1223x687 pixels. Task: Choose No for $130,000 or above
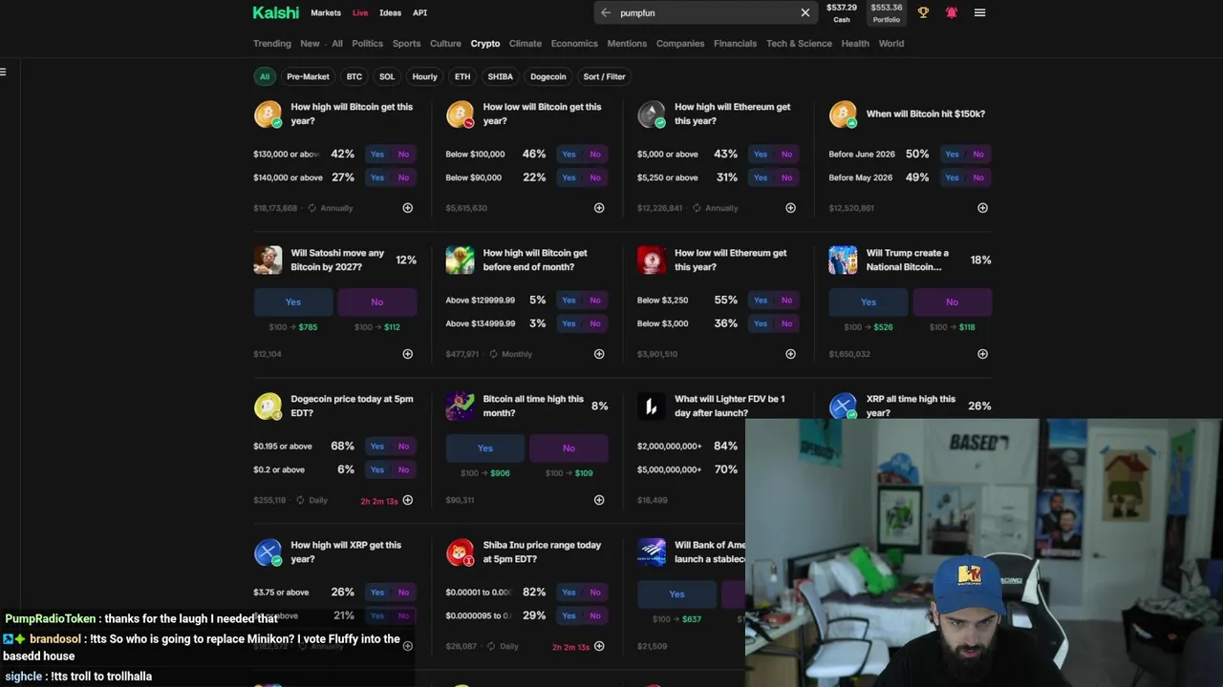[403, 154]
